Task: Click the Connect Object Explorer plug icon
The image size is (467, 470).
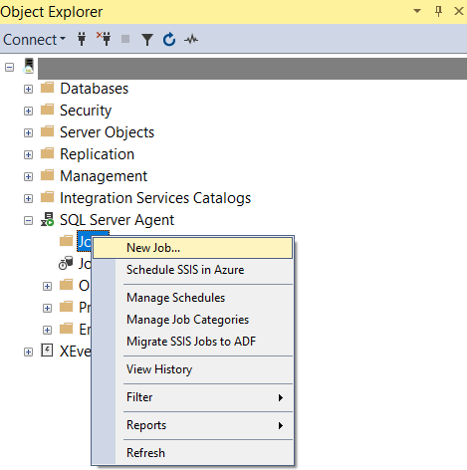Action: [82, 39]
